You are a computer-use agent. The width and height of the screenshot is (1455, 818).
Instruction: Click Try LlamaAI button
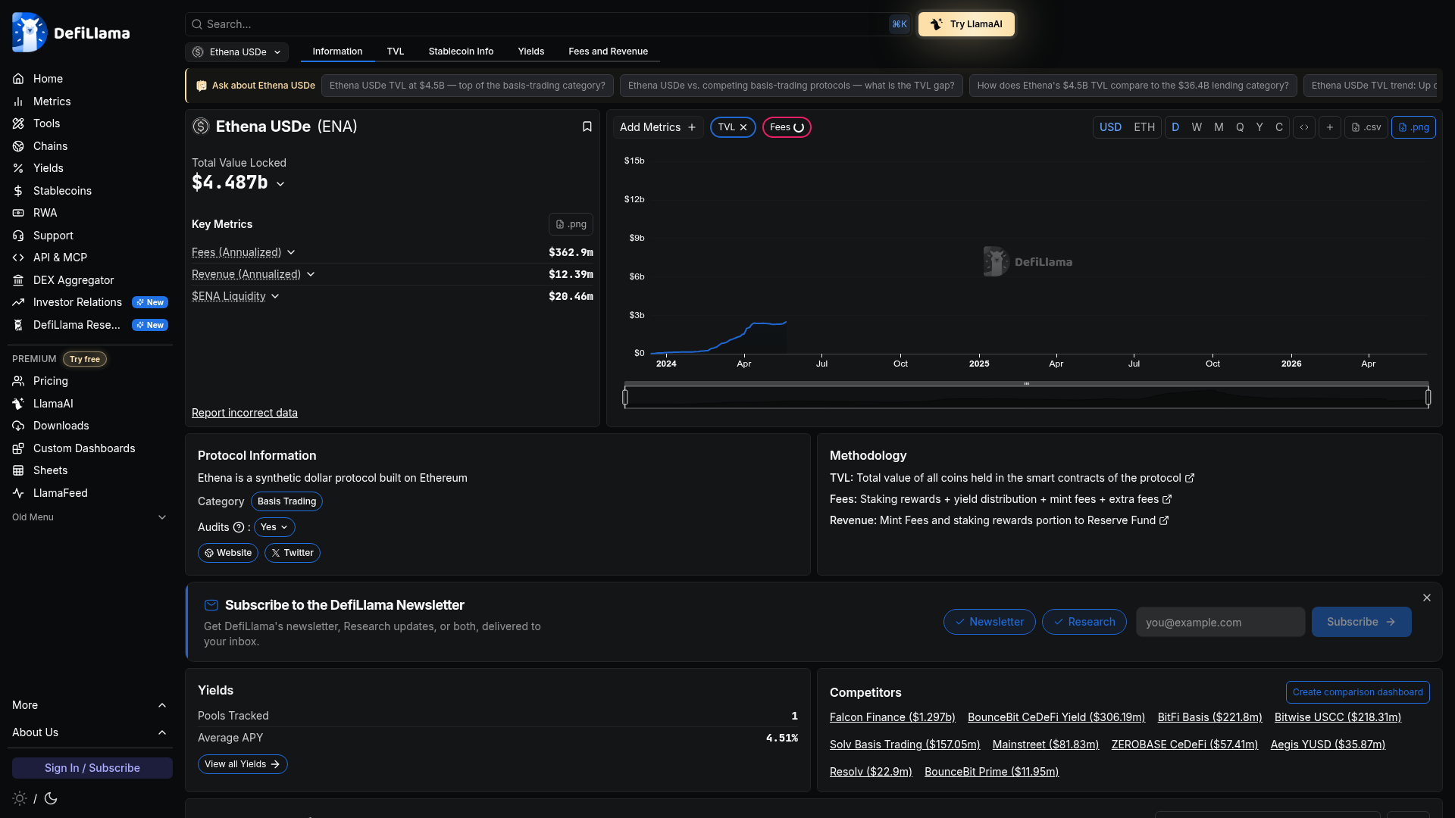[966, 24]
